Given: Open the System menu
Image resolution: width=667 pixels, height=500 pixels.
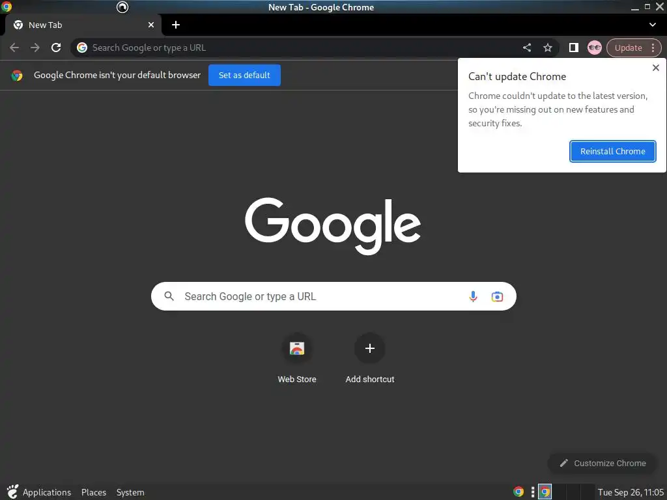Looking at the screenshot, I should point(130,492).
